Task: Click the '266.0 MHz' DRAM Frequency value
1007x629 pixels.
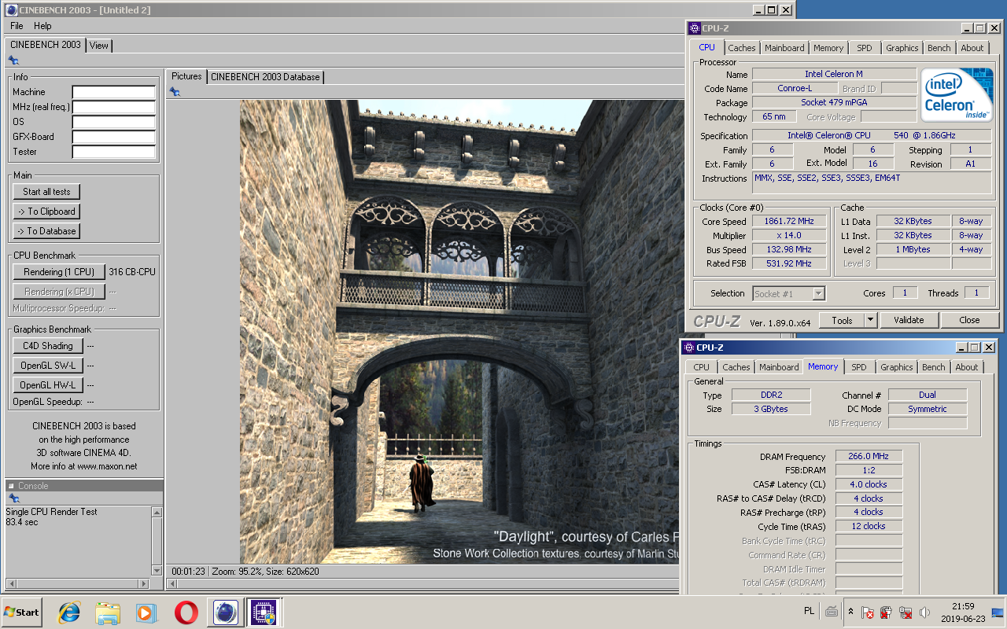Action: point(869,456)
